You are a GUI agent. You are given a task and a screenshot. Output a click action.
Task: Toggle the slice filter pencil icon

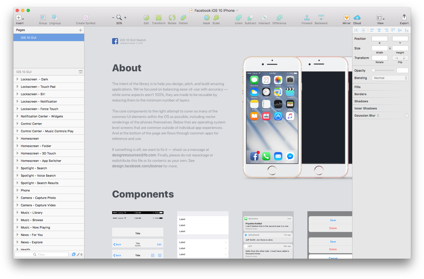coord(78,255)
